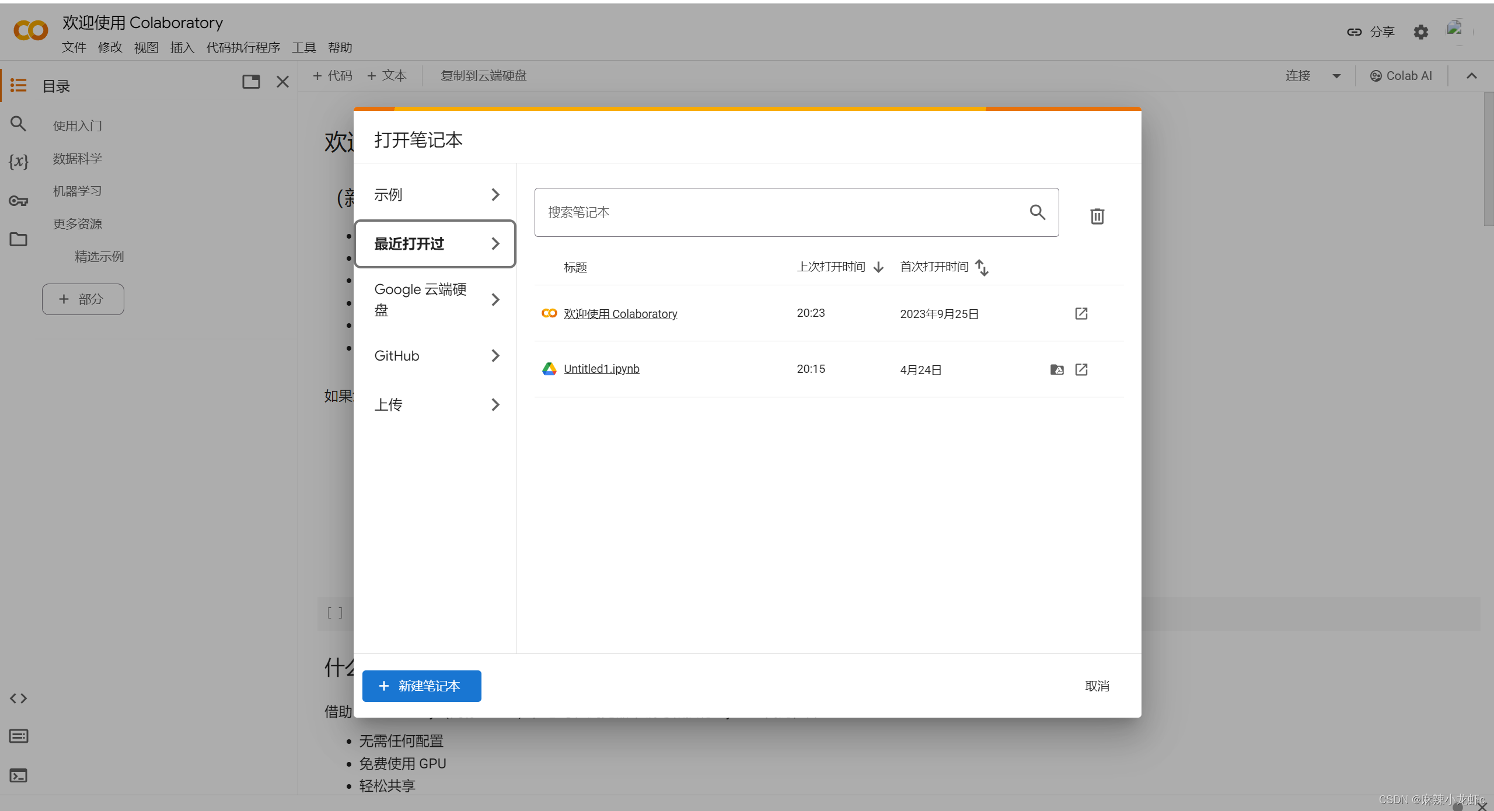This screenshot has height=811, width=1494.
Task: Click the Google Drive icon beside Untitled1.ipynb
Action: [x=549, y=369]
